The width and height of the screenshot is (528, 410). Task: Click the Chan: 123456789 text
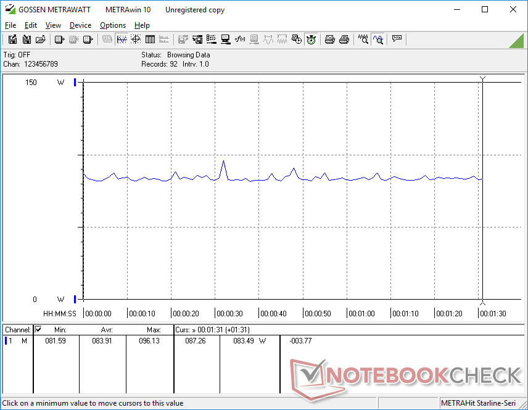point(30,64)
